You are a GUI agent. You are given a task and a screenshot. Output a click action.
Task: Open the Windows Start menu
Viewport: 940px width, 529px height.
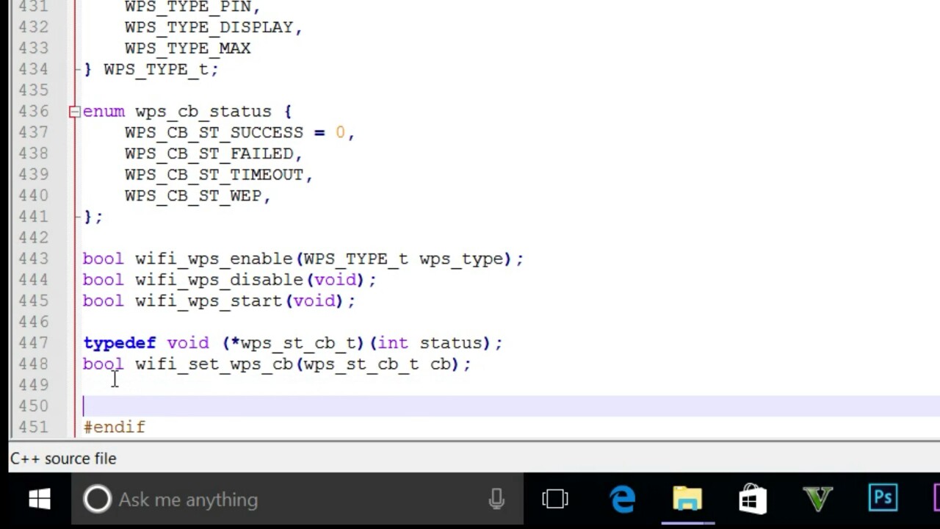[x=40, y=500]
